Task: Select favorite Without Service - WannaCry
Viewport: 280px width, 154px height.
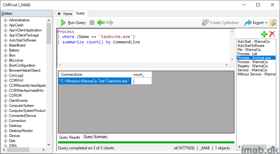Action: pos(256,74)
